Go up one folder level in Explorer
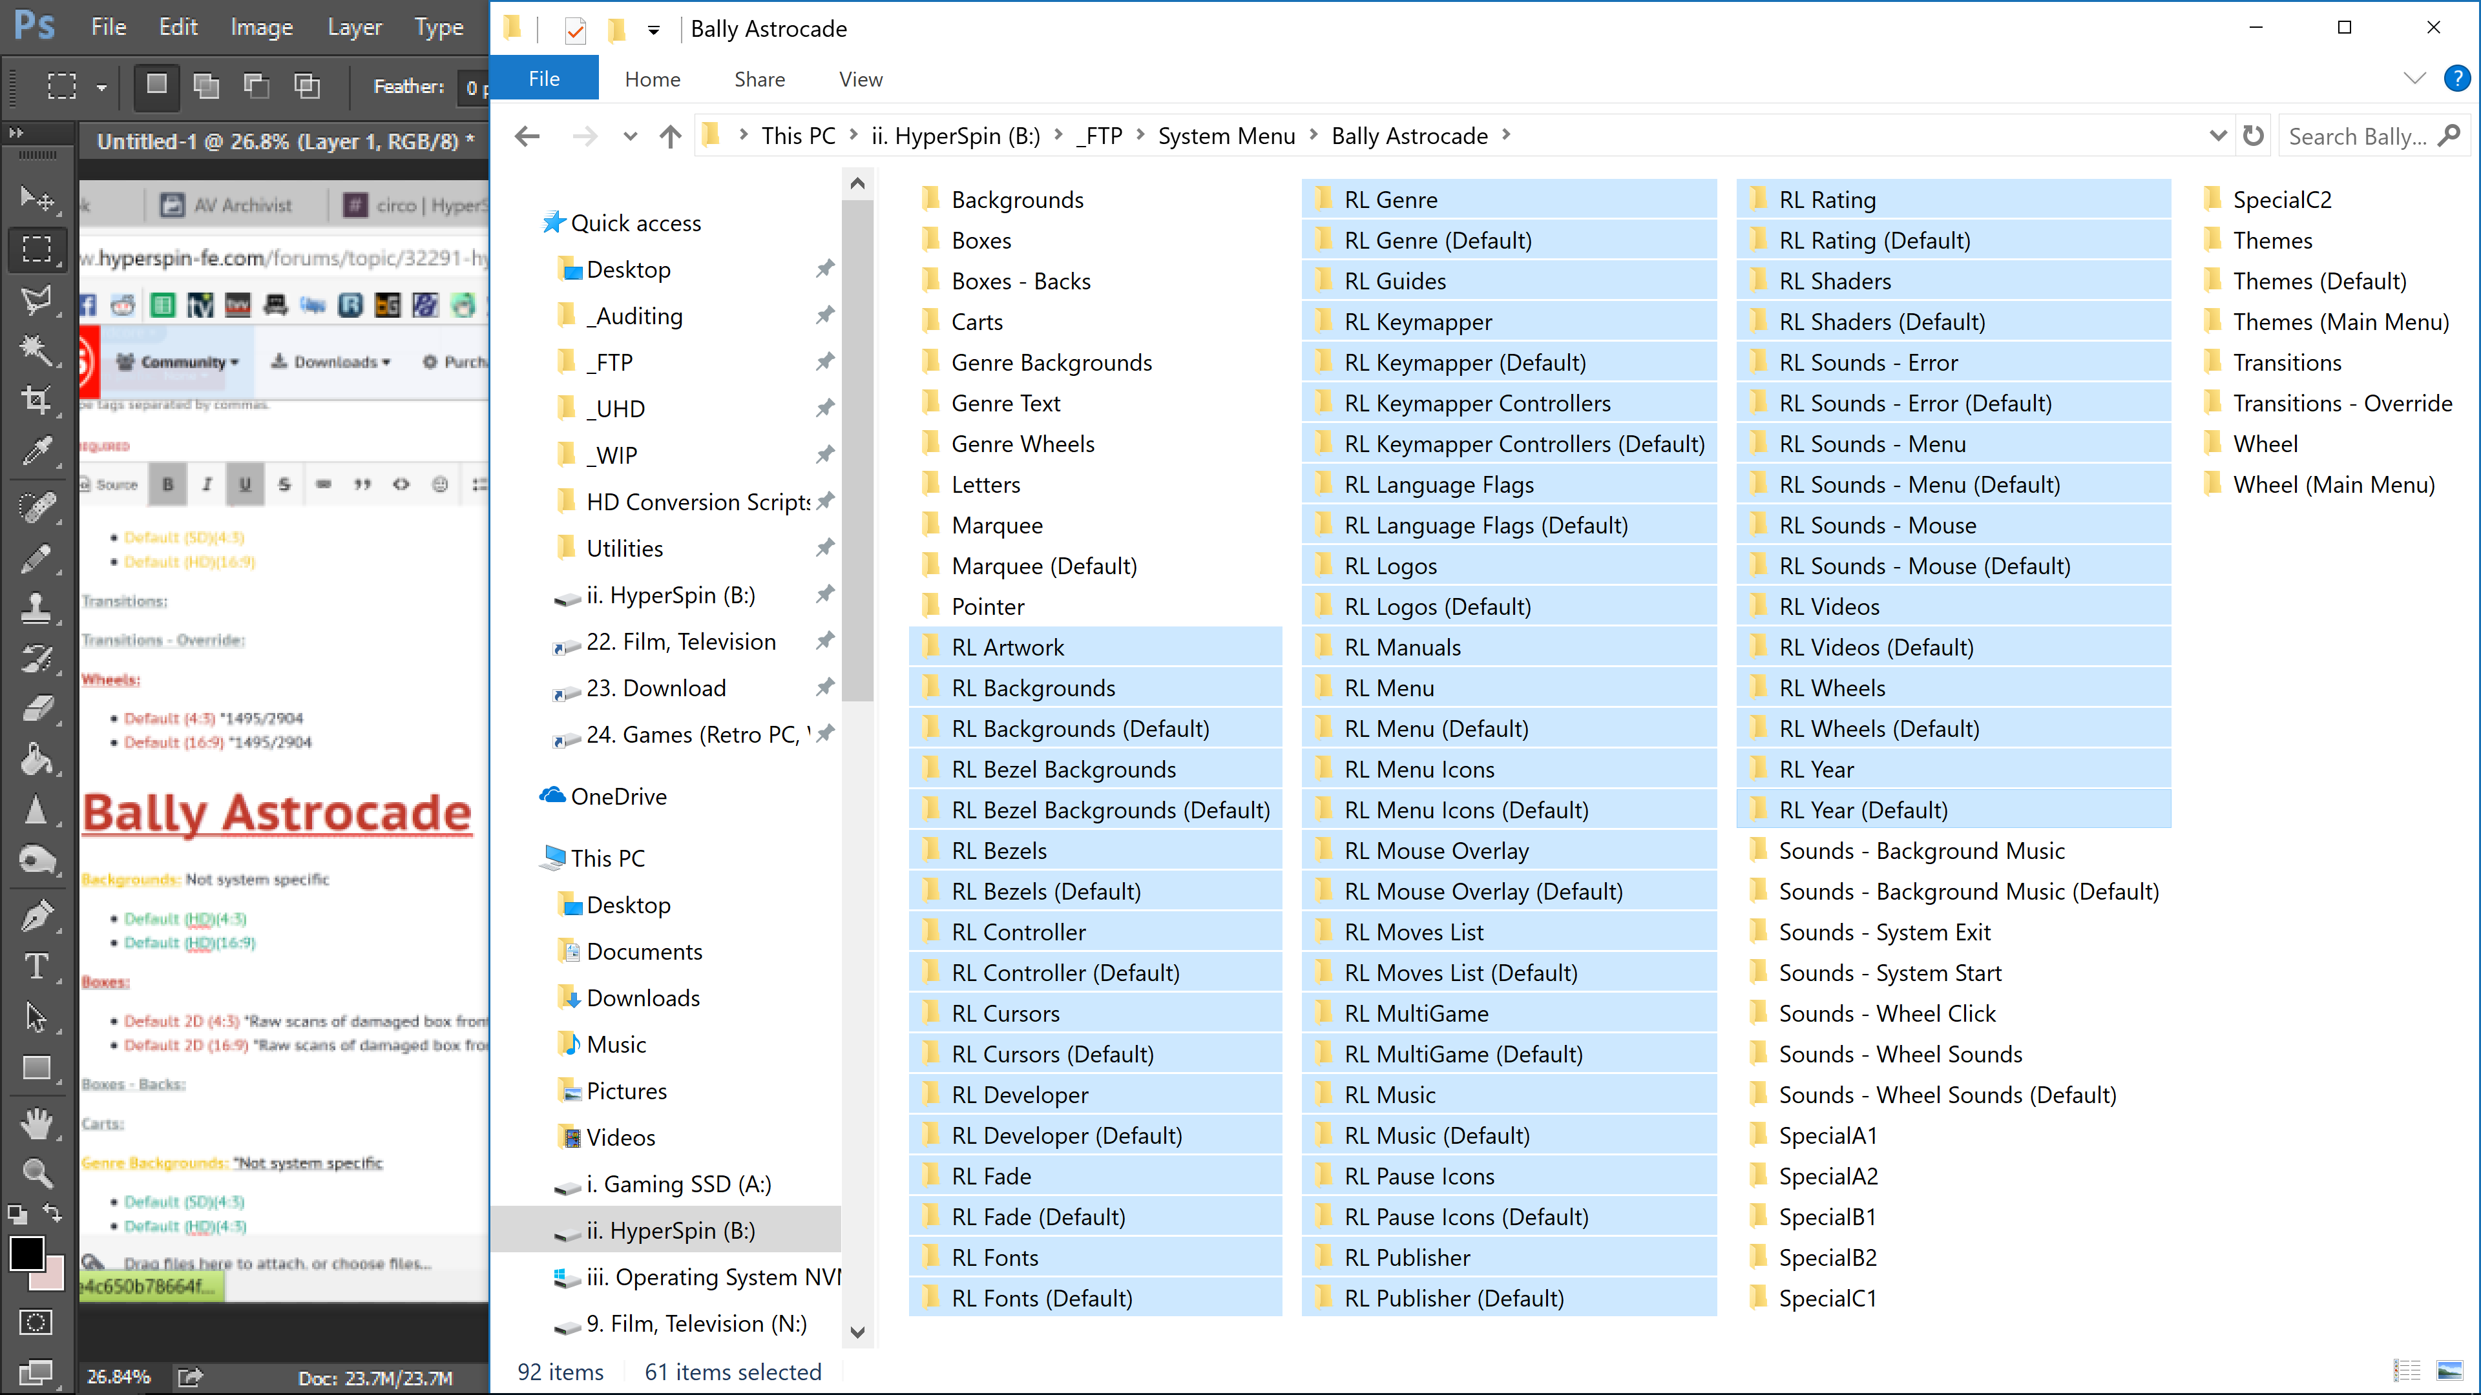Screen dimensions: 2481x1395 coord(671,137)
